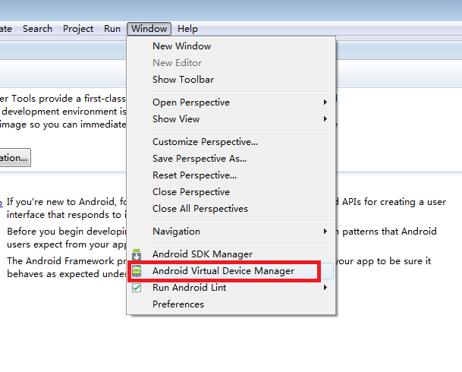Click the partially visible 'ation...' button
Image resolution: width=462 pixels, height=372 pixels.
point(15,158)
